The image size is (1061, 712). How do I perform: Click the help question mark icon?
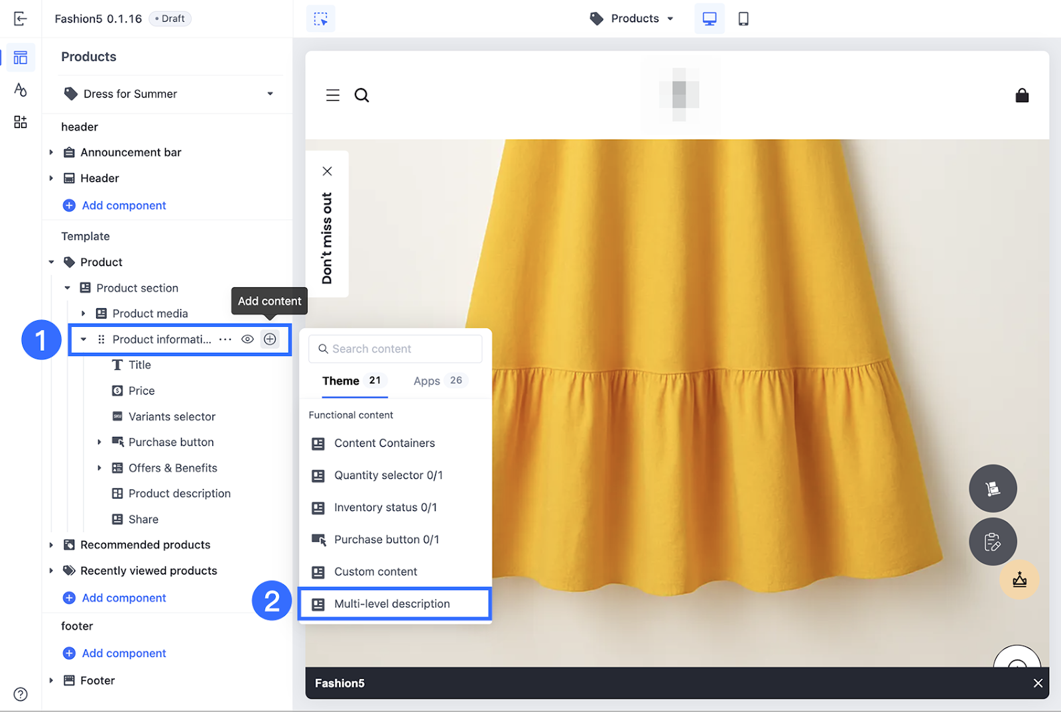click(21, 693)
